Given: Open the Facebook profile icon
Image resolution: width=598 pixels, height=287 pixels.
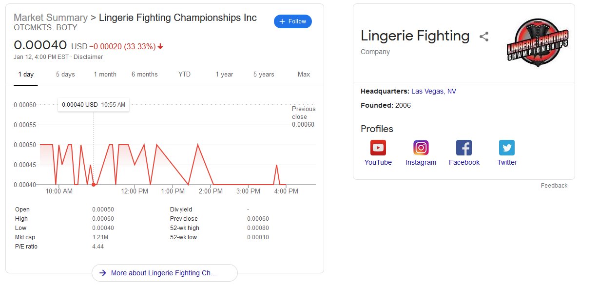Looking at the screenshot, I should [464, 148].
